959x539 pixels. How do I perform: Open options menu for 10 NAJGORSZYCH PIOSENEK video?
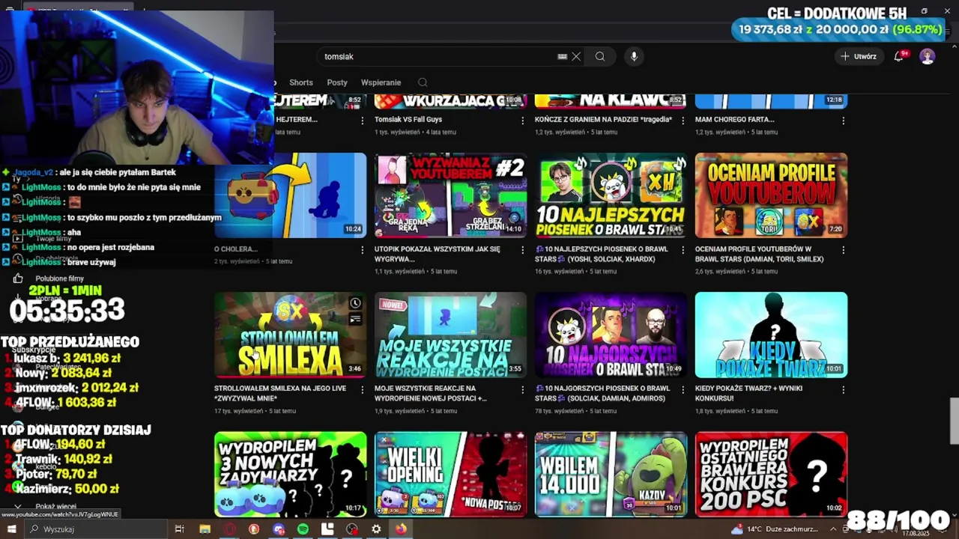pyautogui.click(x=683, y=390)
